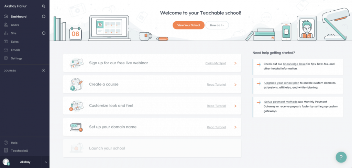
Task: Click the orange arrow on Create a course row
Action: pyautogui.click(x=235, y=85)
